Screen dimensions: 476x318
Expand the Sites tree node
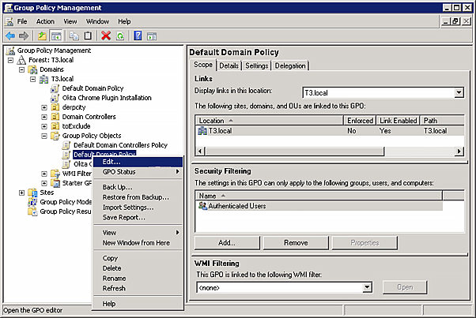point(22,192)
